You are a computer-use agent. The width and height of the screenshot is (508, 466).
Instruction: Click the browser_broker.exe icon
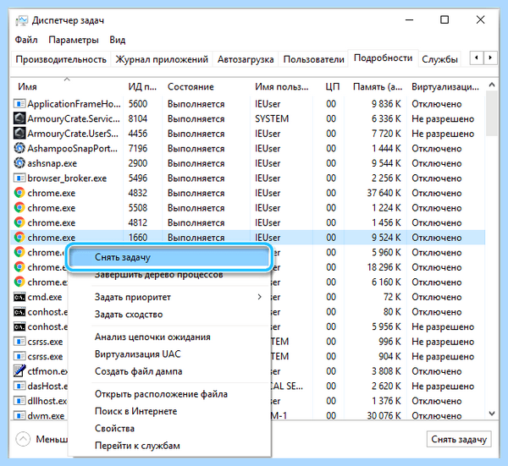coord(19,178)
